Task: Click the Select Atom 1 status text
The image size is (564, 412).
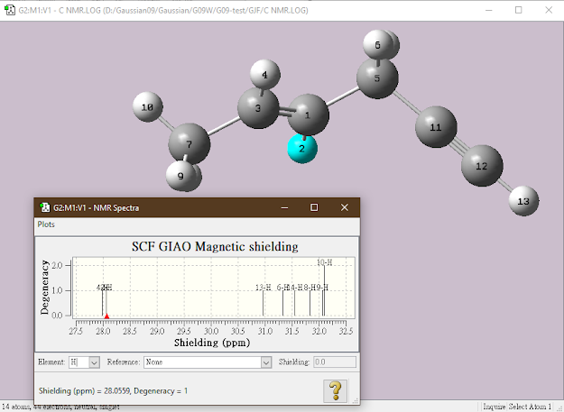Action: point(530,407)
